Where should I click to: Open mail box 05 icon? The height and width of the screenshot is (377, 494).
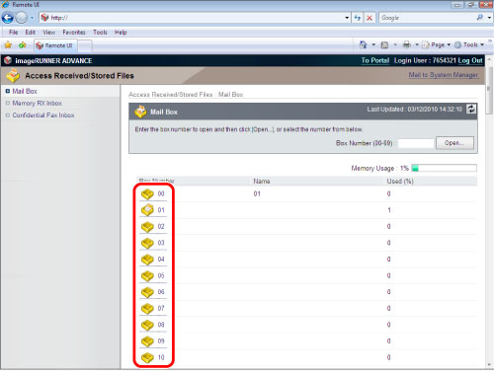[147, 275]
